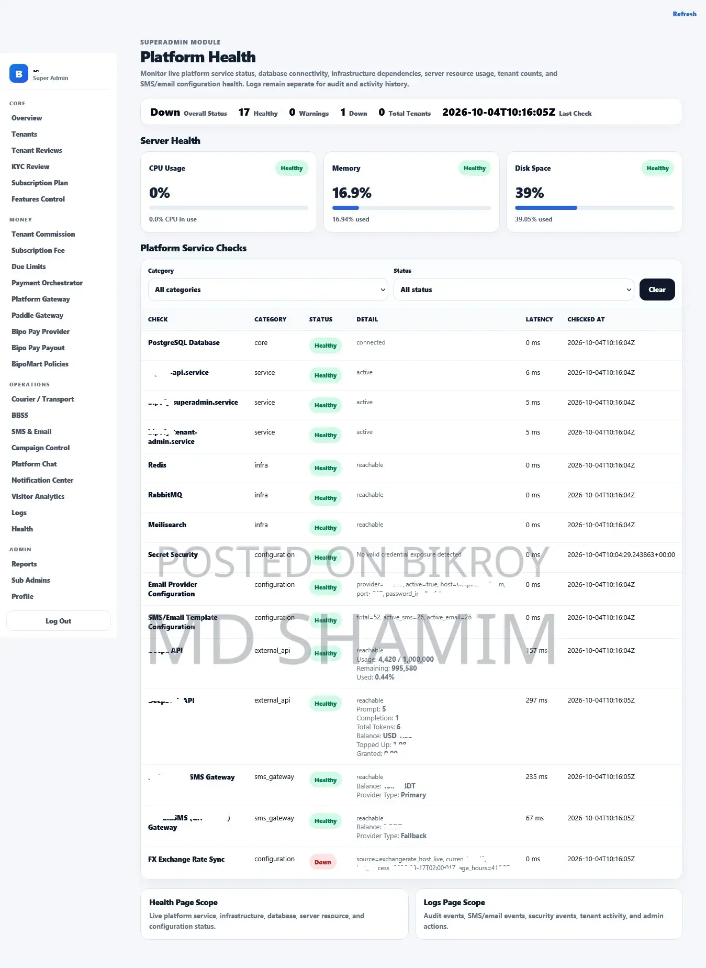Viewport: 706px width, 968px height.
Task: Click the Redis check name
Action: [157, 465]
